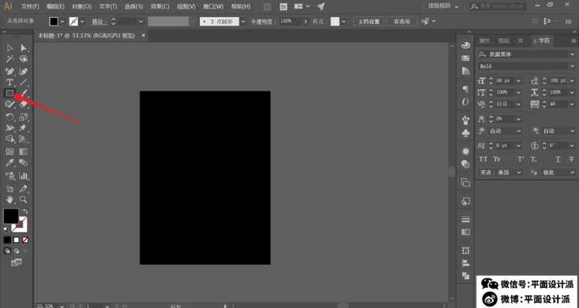Open the 视图(V) menu
The height and width of the screenshot is (308, 579).
186,6
